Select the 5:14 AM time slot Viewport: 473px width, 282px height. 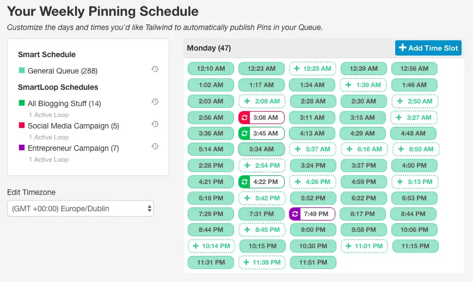click(211, 149)
